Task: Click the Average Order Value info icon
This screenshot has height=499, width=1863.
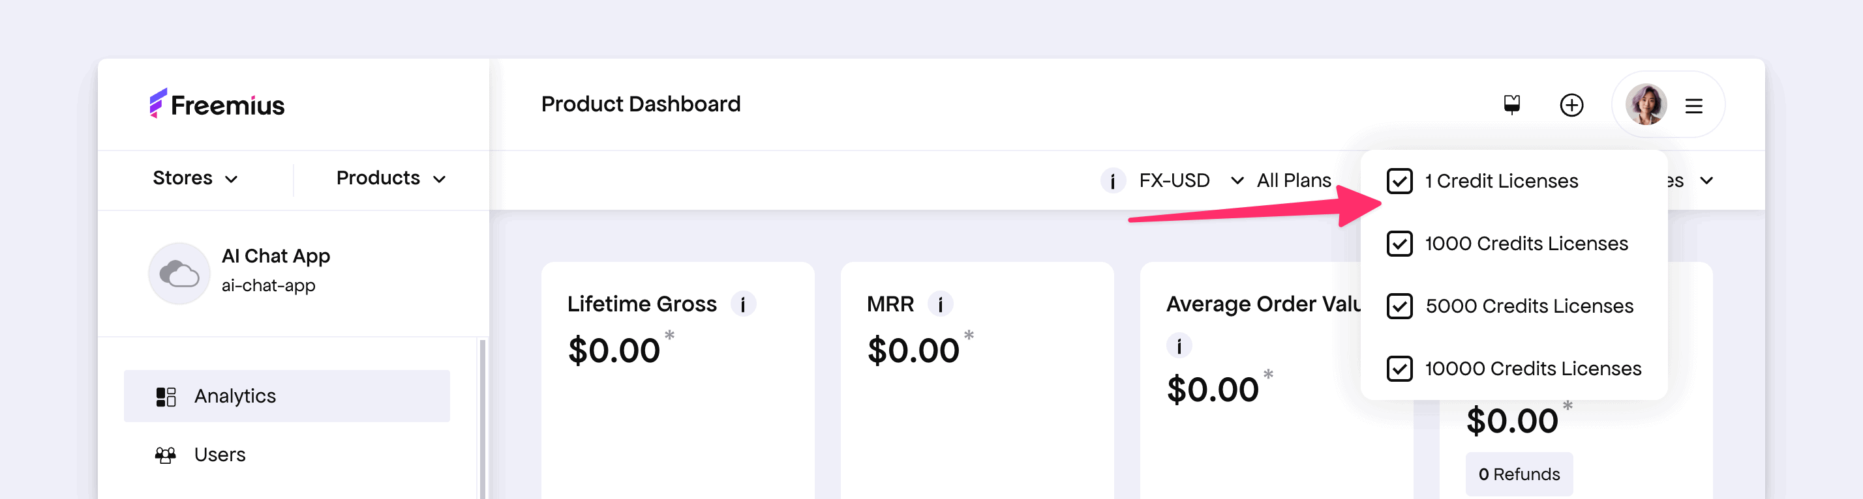Action: [1179, 346]
